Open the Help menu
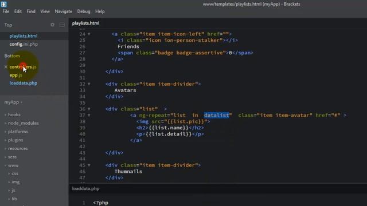 click(100, 11)
